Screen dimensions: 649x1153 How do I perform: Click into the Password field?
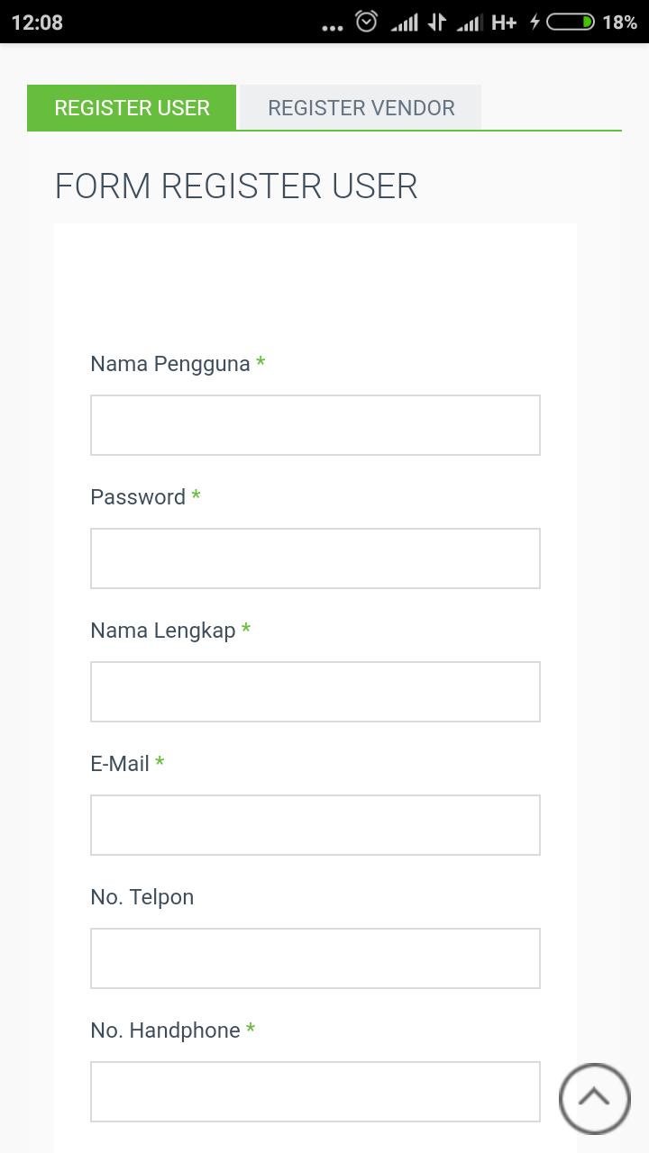(x=315, y=558)
